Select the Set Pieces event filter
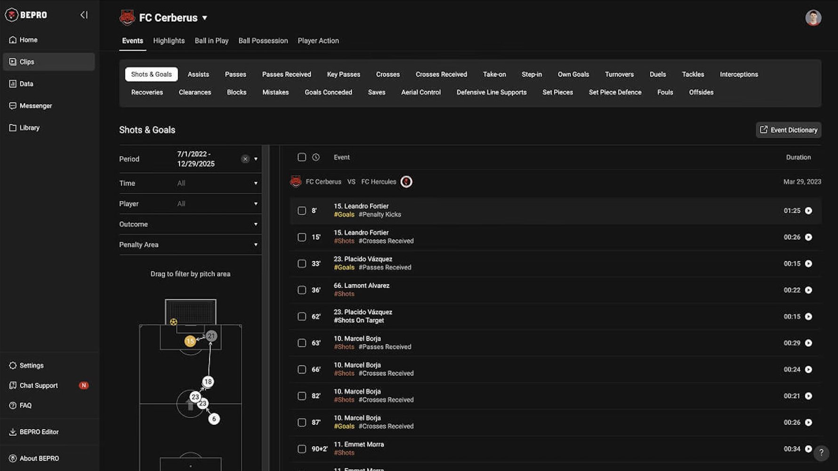838x471 pixels. point(557,93)
